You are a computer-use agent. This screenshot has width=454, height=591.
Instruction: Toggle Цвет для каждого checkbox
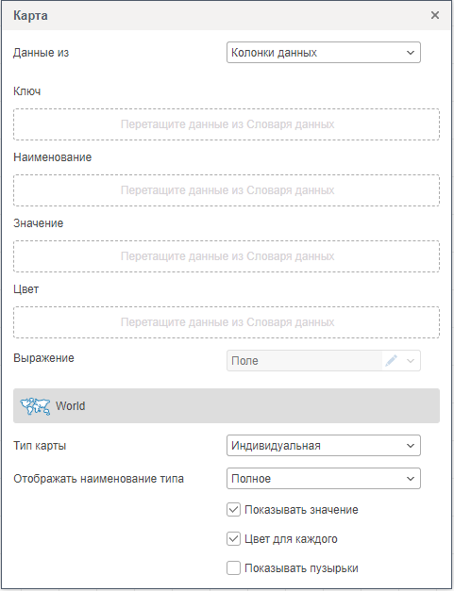tap(233, 538)
